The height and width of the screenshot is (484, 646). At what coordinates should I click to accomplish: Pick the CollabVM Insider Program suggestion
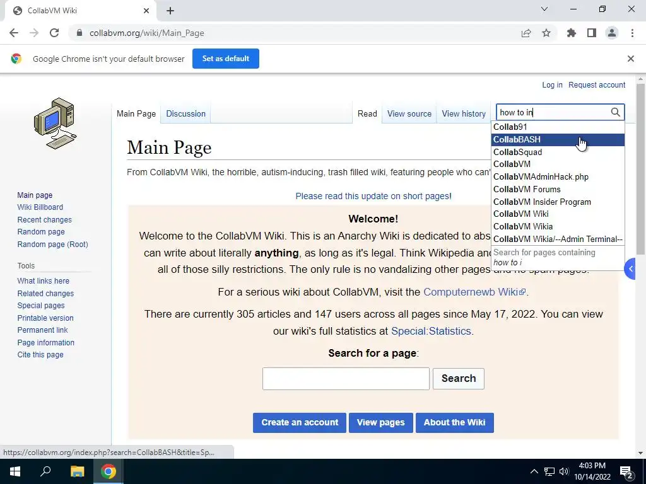click(558, 202)
